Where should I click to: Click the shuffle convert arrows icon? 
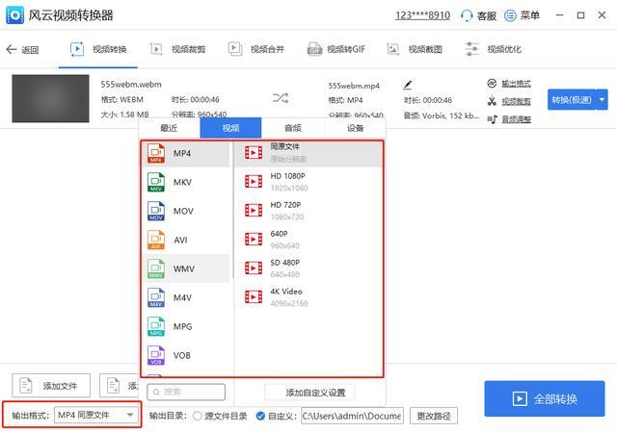(x=281, y=98)
